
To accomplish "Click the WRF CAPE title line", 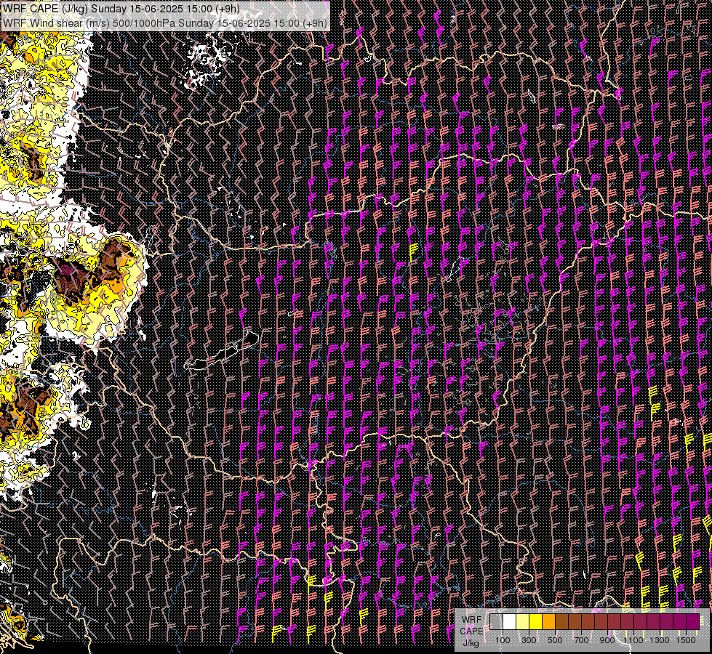I will pos(121,9).
